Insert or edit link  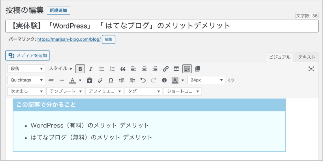(x=166, y=69)
